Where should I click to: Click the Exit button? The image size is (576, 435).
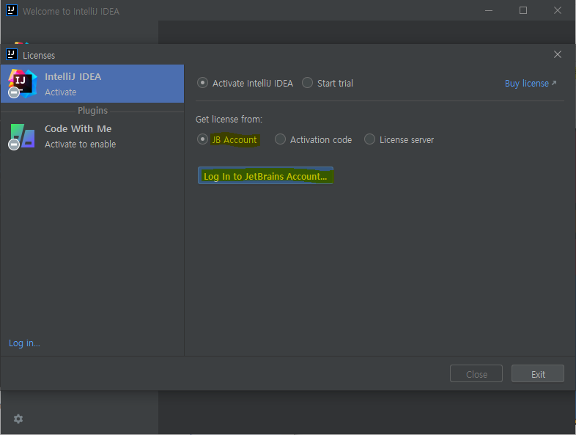click(537, 373)
